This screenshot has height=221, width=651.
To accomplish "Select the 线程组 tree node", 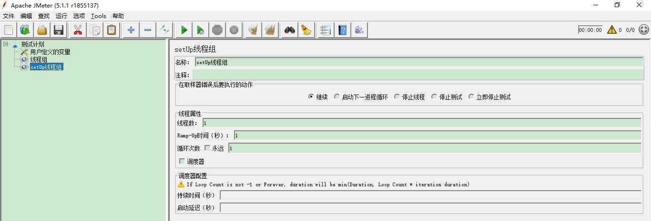I will click(39, 59).
